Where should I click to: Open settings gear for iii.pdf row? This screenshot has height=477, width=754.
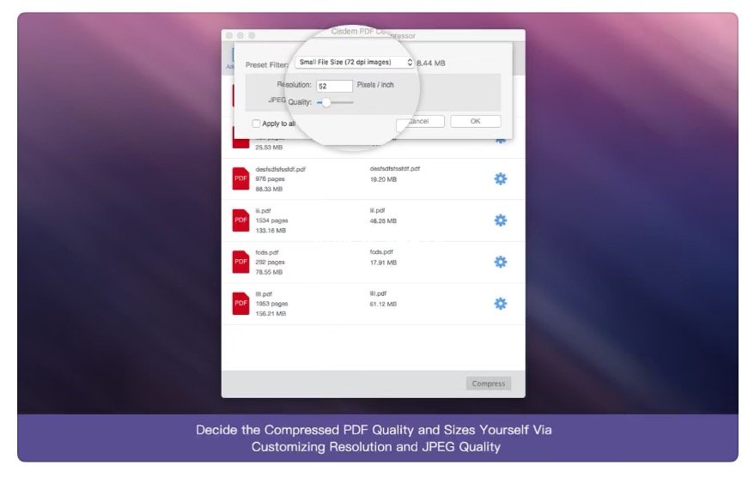tap(501, 220)
